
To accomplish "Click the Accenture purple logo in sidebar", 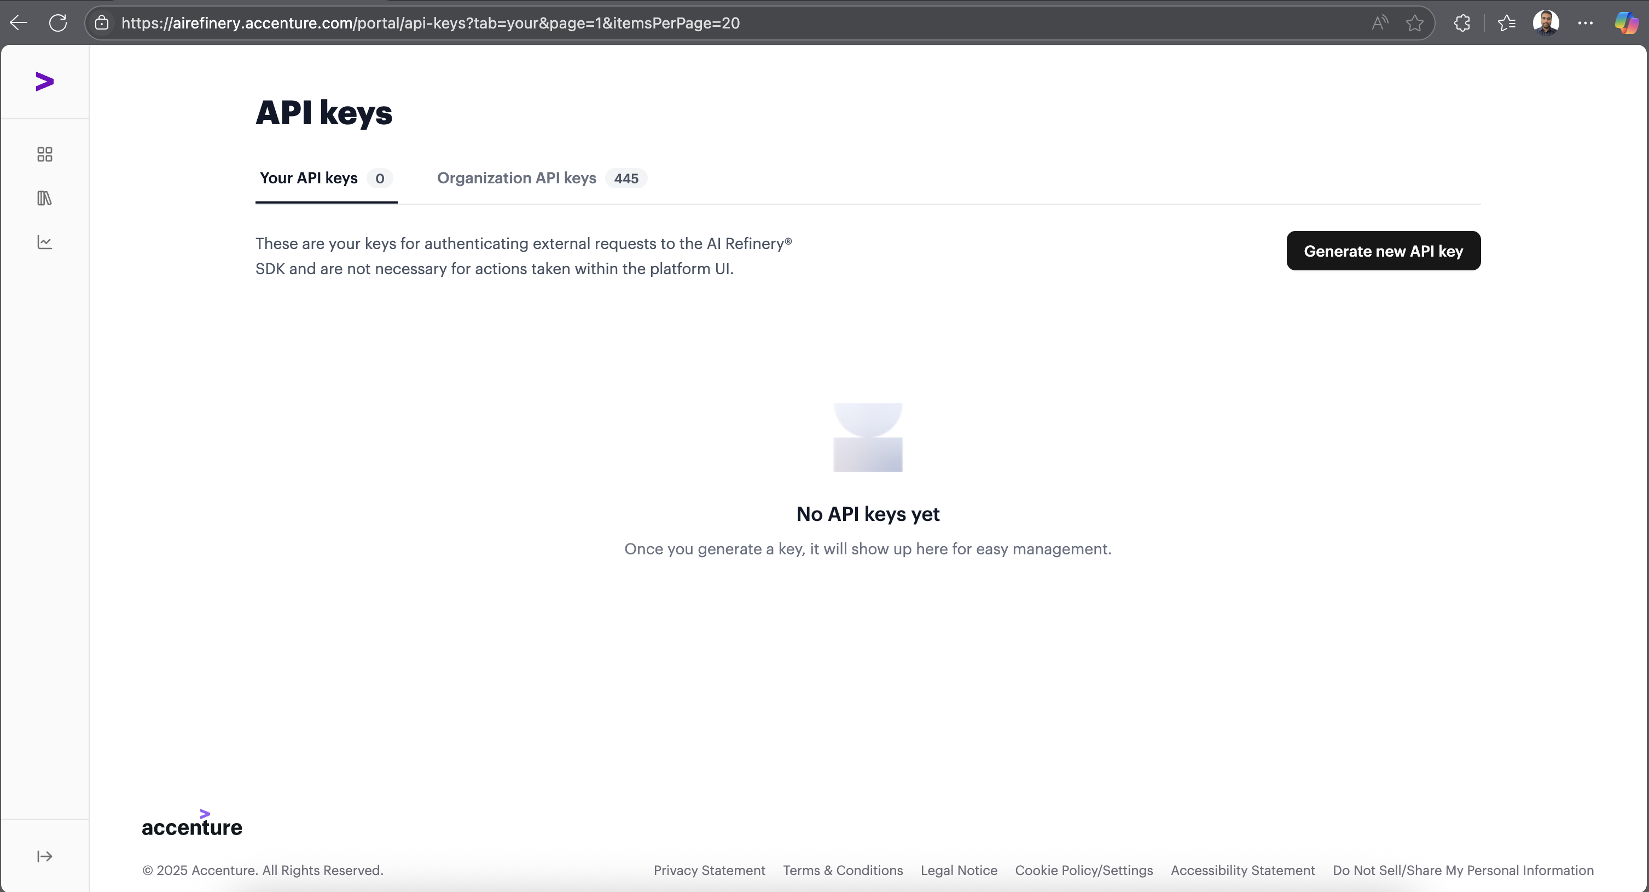I will click(x=44, y=82).
